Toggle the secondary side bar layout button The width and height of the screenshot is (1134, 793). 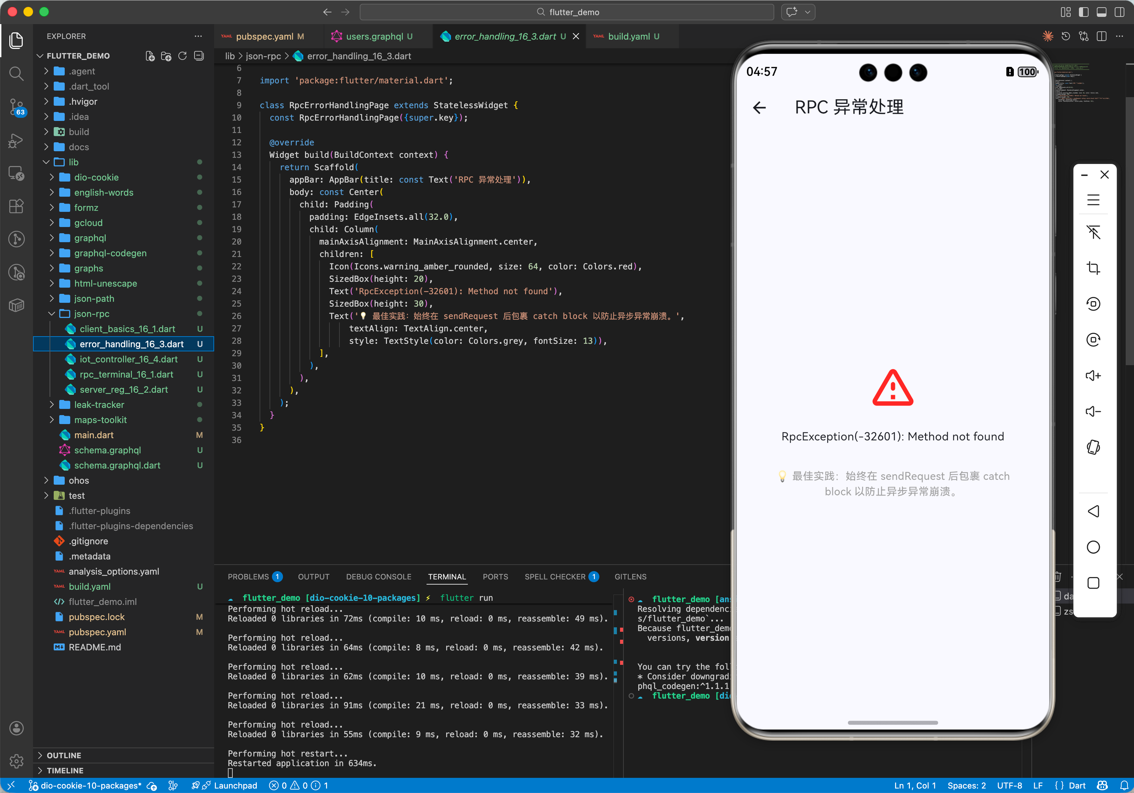tap(1119, 12)
